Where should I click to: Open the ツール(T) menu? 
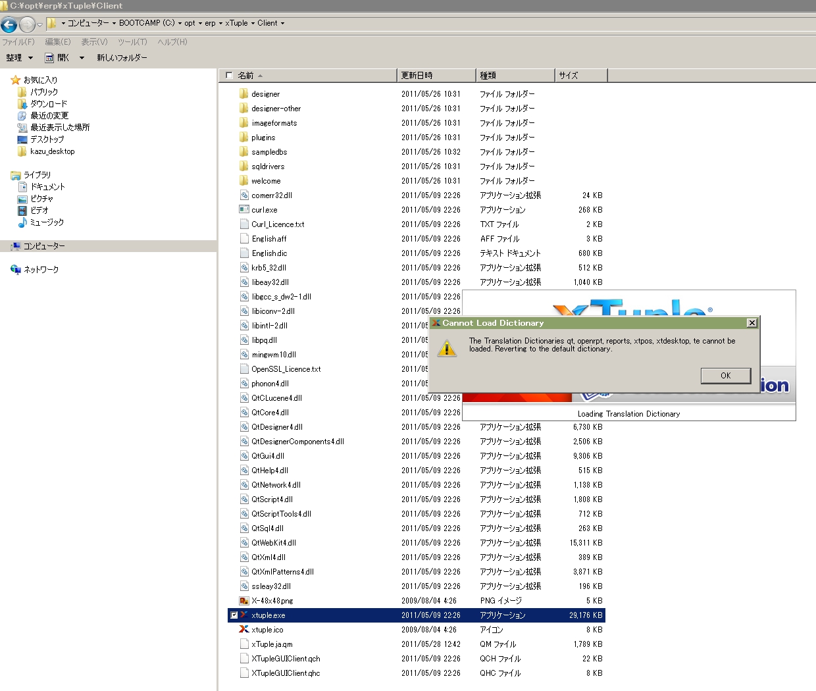click(132, 42)
